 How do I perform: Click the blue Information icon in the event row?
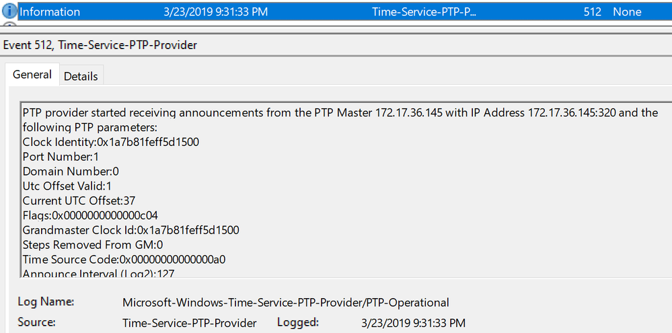(9, 11)
